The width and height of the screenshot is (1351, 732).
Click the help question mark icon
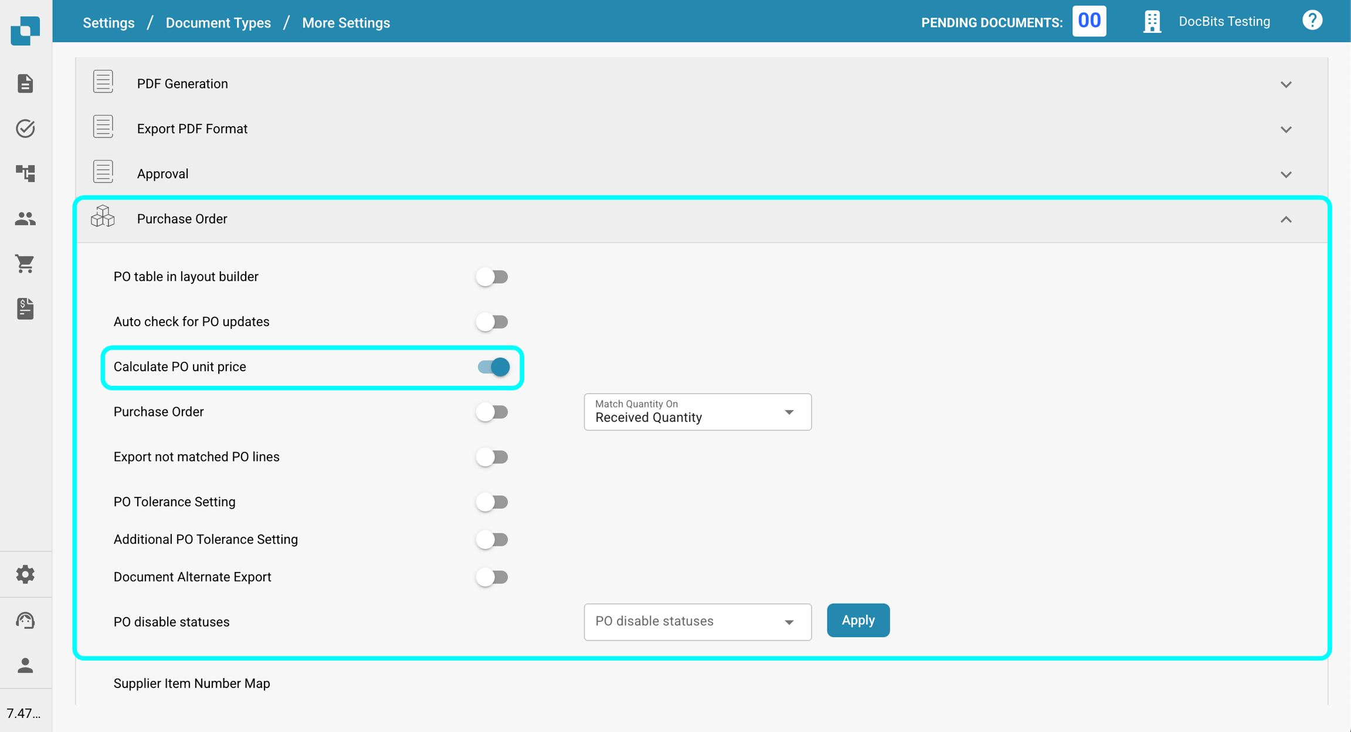pos(1312,21)
